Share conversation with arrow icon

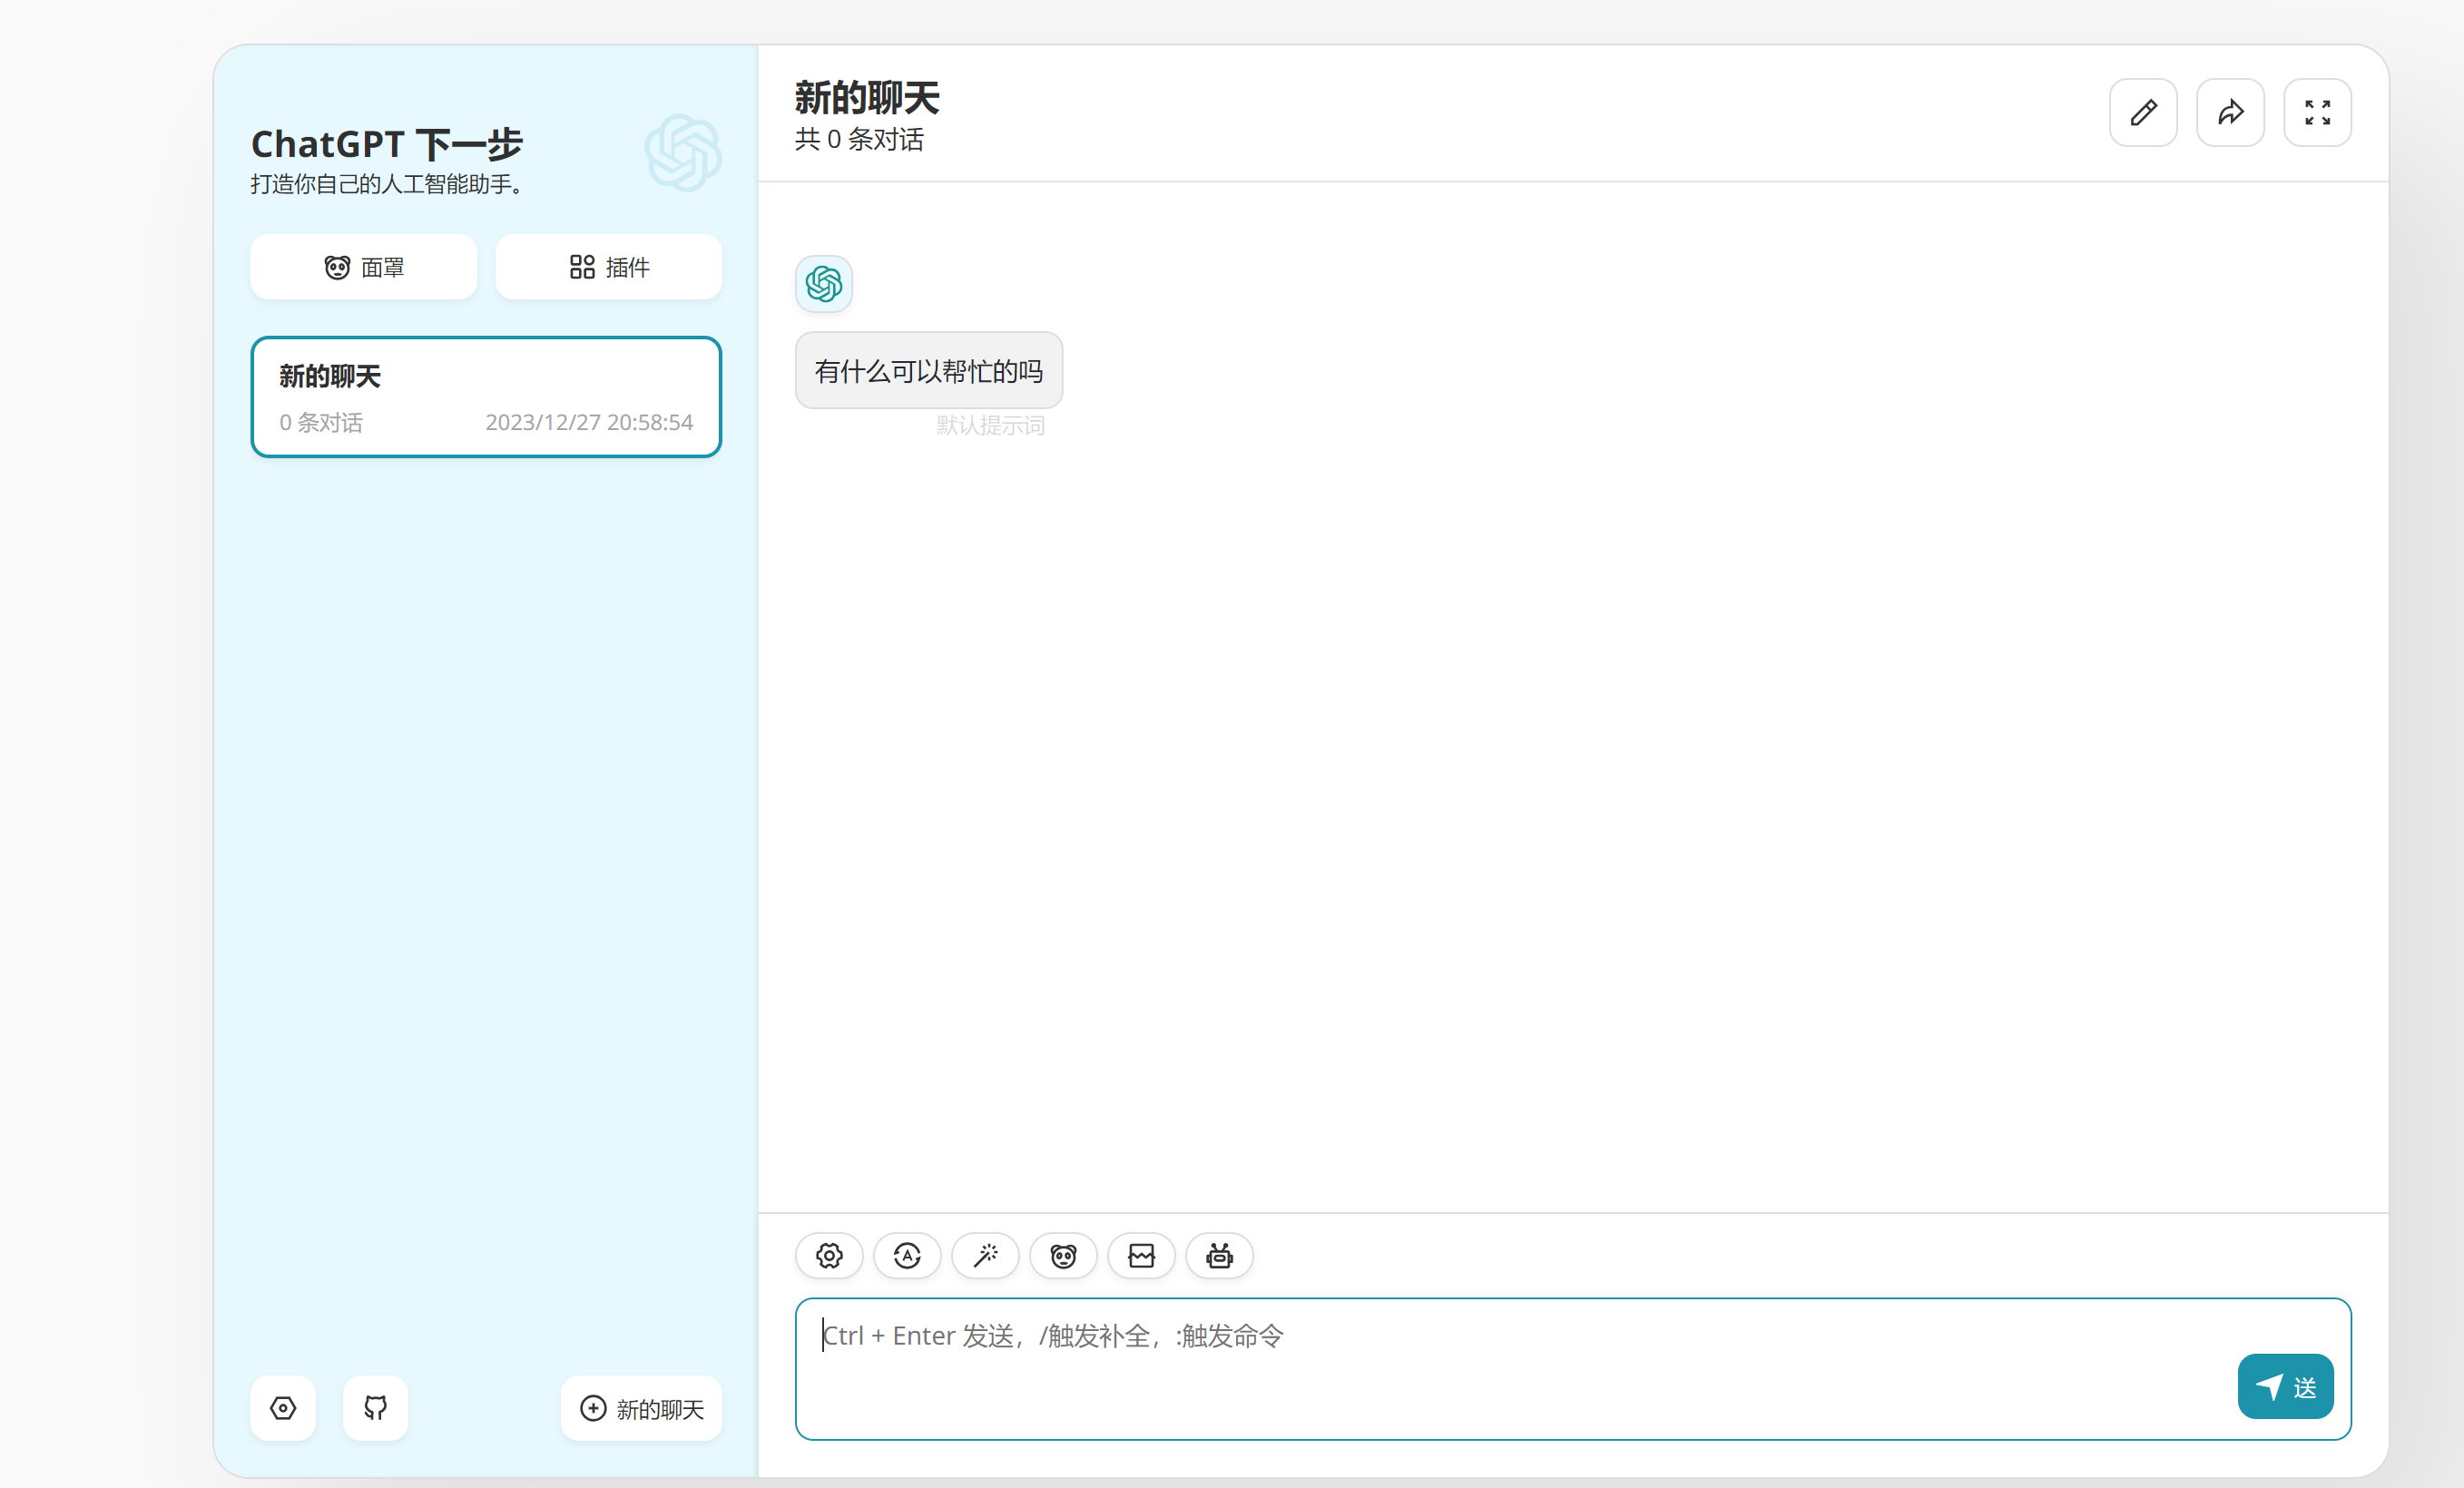(2230, 112)
